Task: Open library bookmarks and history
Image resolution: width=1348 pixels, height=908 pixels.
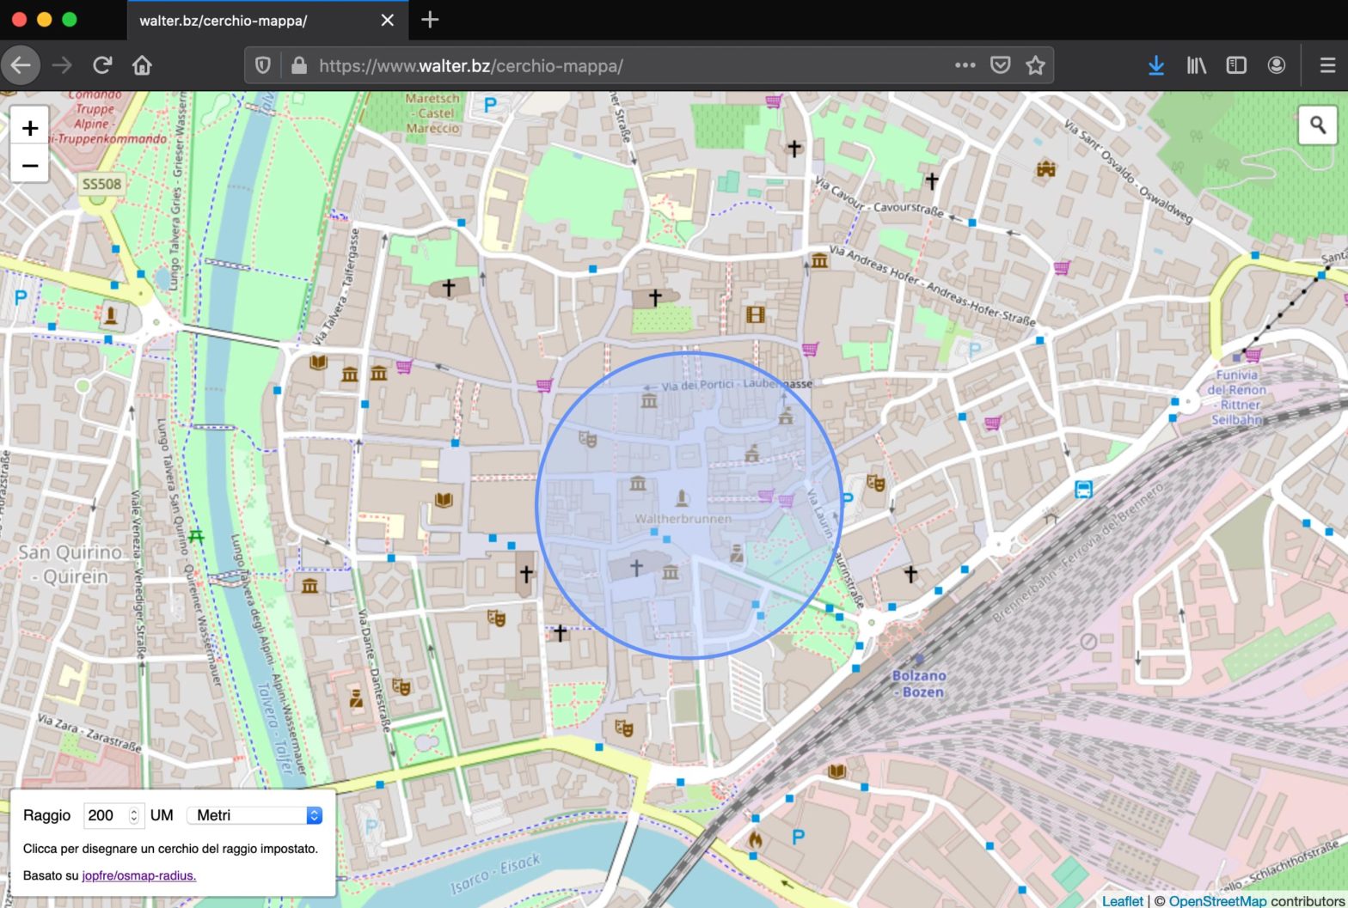Action: [1196, 65]
